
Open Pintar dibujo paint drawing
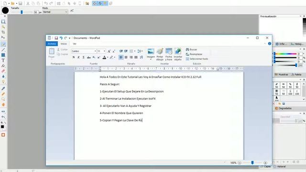[160, 54]
